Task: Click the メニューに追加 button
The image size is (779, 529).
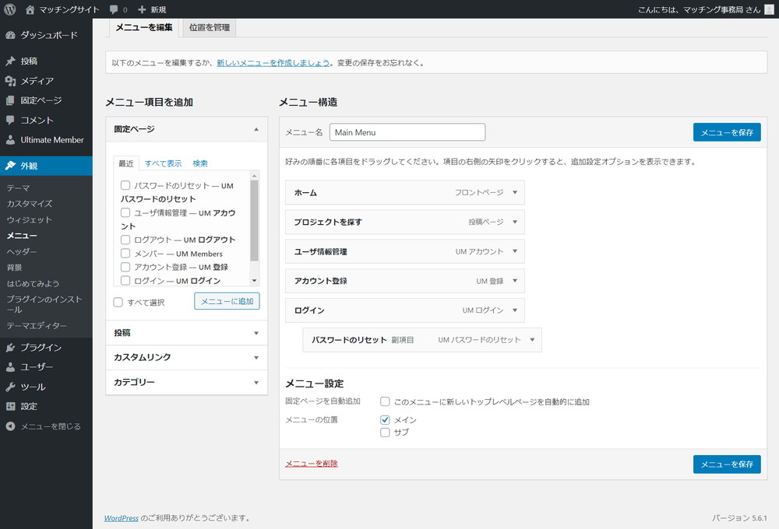Action: tap(227, 301)
